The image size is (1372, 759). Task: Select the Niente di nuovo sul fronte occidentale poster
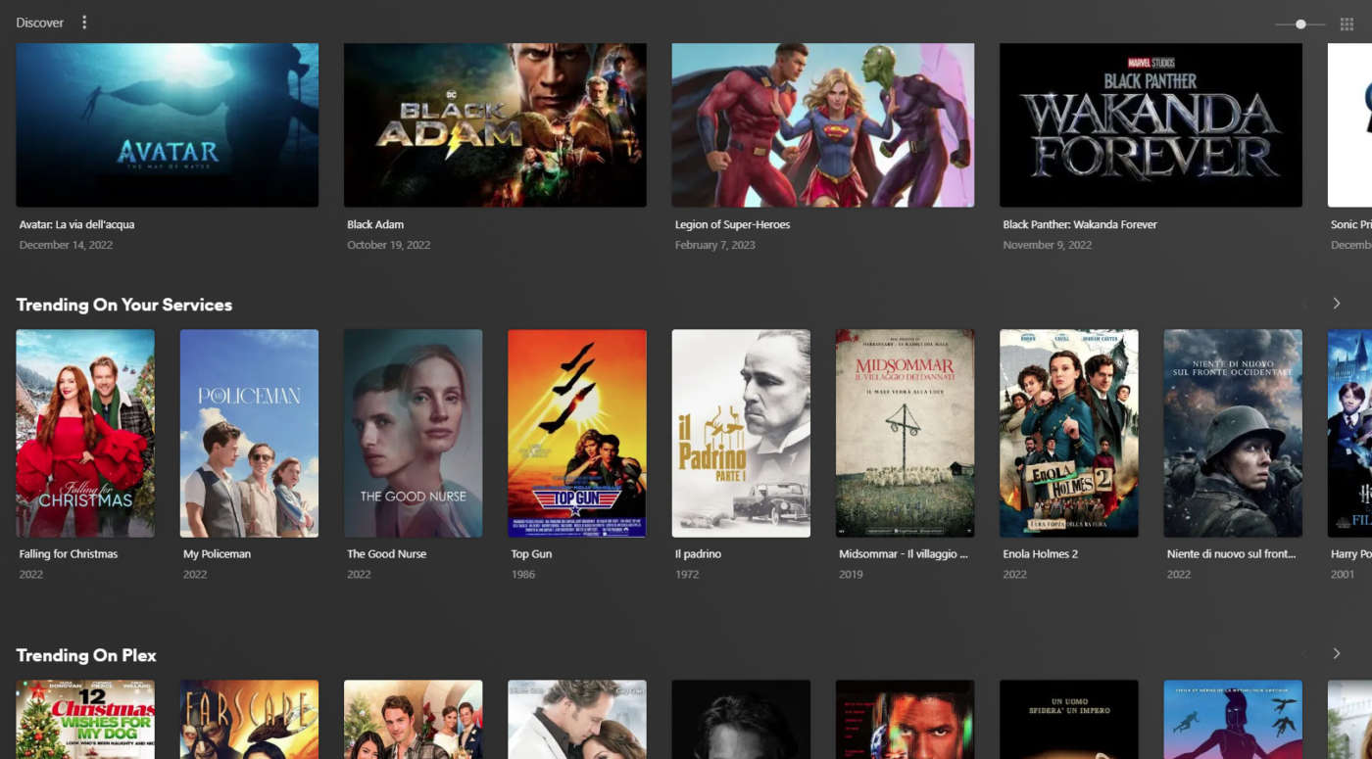tap(1233, 433)
